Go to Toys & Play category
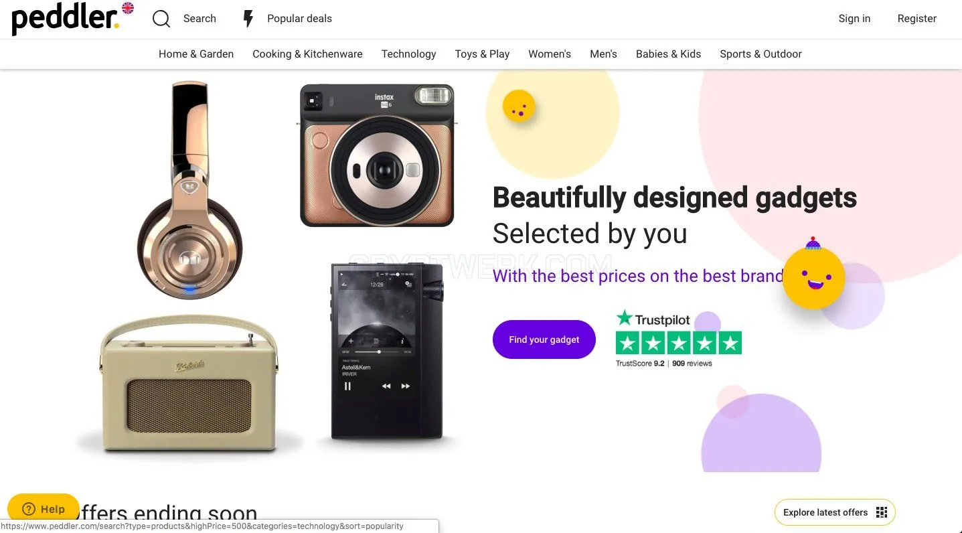The width and height of the screenshot is (962, 533). pyautogui.click(x=482, y=54)
